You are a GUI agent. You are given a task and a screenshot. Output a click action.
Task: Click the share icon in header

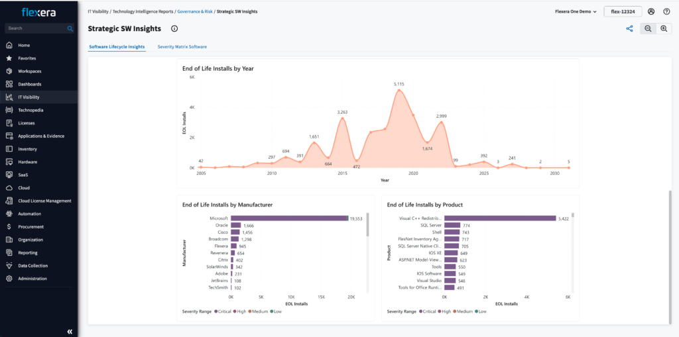[x=629, y=28]
